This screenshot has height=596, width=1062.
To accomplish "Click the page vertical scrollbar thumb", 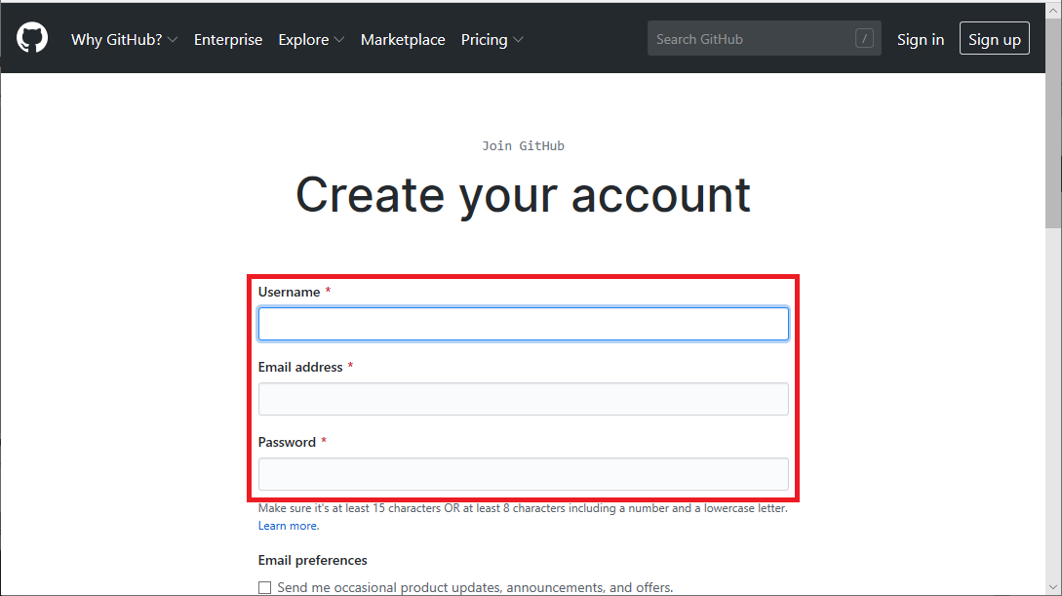I will point(1053,124).
